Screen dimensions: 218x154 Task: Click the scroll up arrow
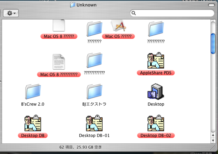(213, 135)
